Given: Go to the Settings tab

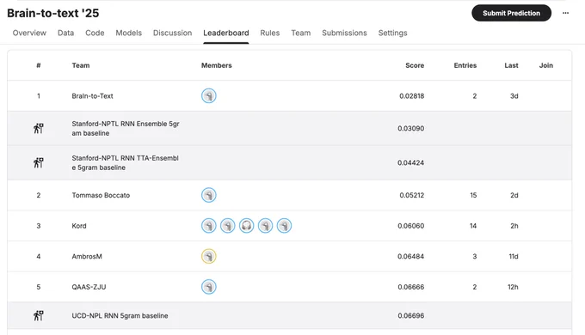Looking at the screenshot, I should pyautogui.click(x=392, y=33).
